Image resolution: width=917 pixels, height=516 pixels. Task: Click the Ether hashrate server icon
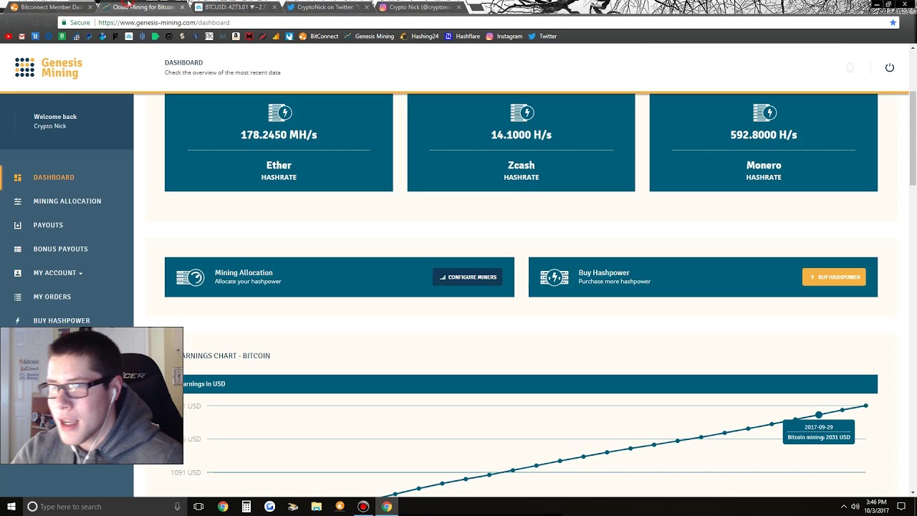(279, 113)
